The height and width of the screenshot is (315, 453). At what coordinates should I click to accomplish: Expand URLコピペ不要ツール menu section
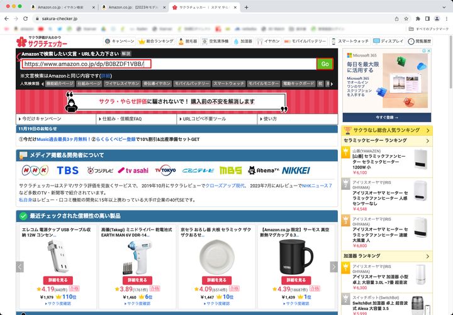(x=218, y=118)
